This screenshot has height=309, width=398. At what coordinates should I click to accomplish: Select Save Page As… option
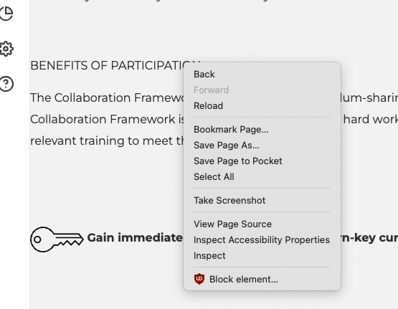tap(262, 145)
